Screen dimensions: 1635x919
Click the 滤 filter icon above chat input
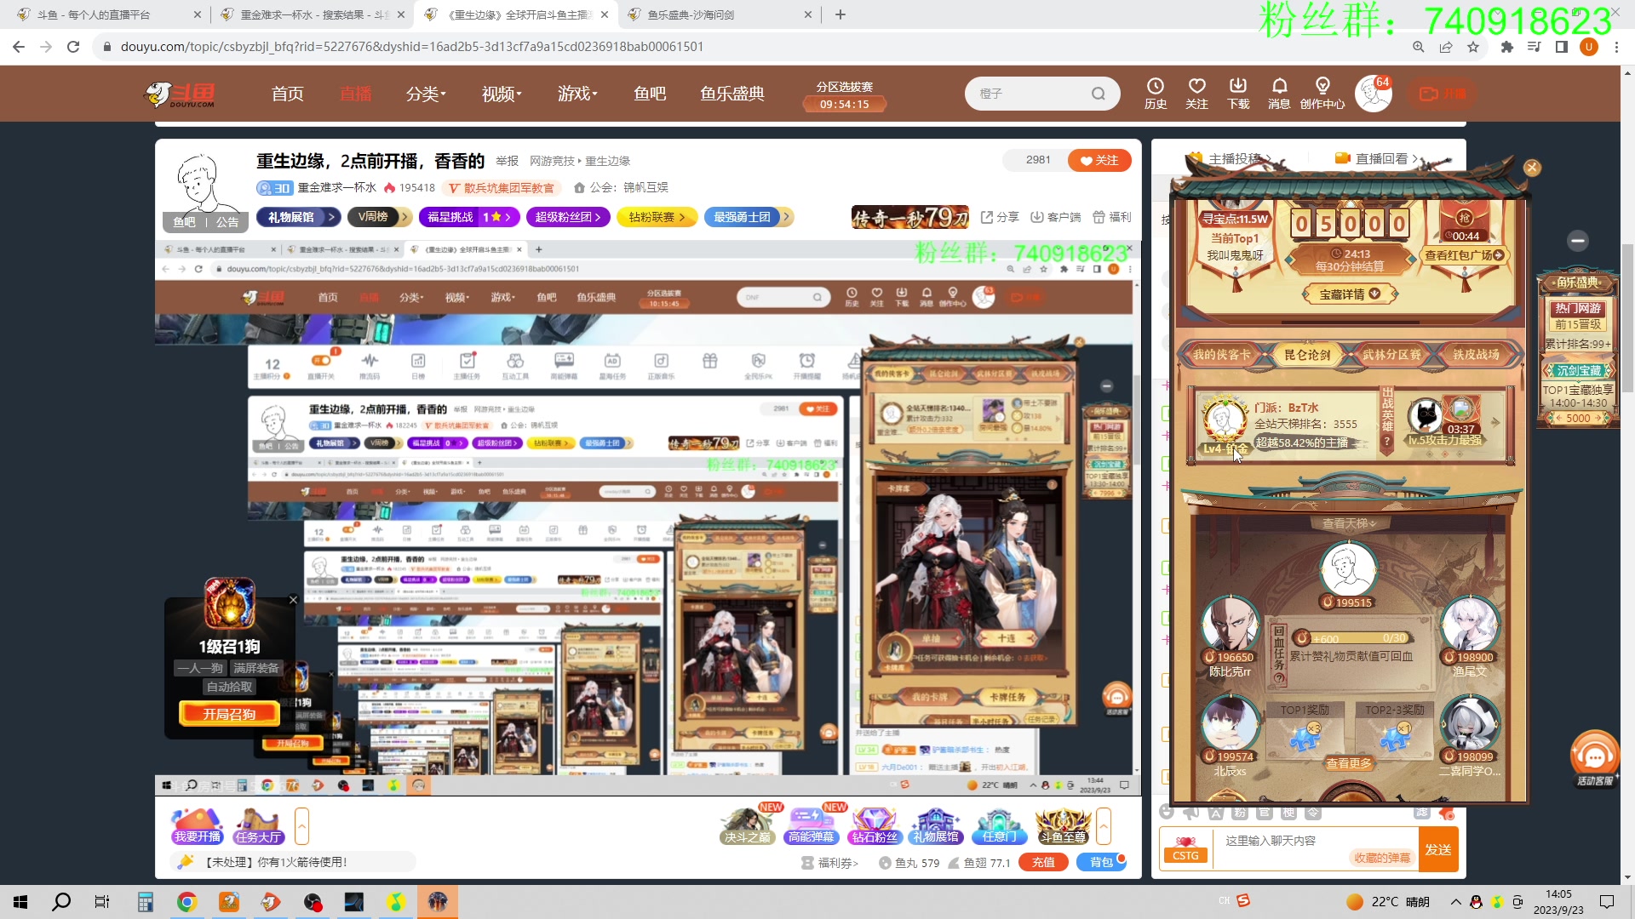[x=1421, y=813]
